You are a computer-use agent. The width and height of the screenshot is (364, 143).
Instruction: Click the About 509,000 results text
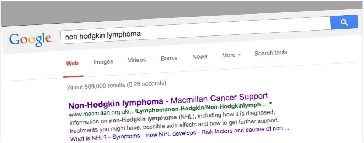pos(117,85)
